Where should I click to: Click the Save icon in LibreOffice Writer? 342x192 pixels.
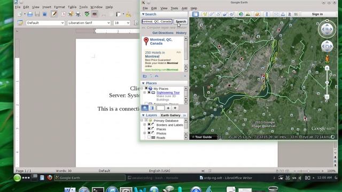tap(37, 14)
